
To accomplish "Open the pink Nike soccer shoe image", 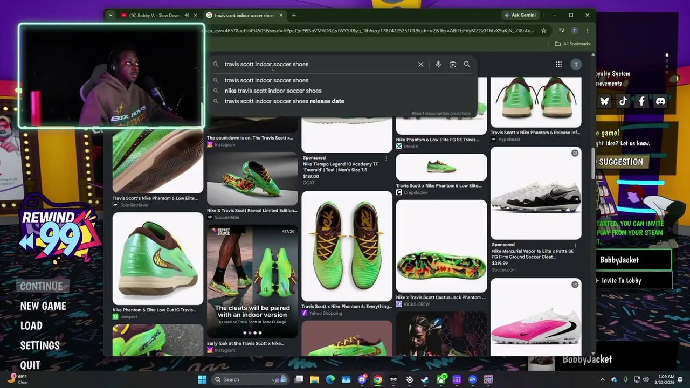I will pos(536,317).
